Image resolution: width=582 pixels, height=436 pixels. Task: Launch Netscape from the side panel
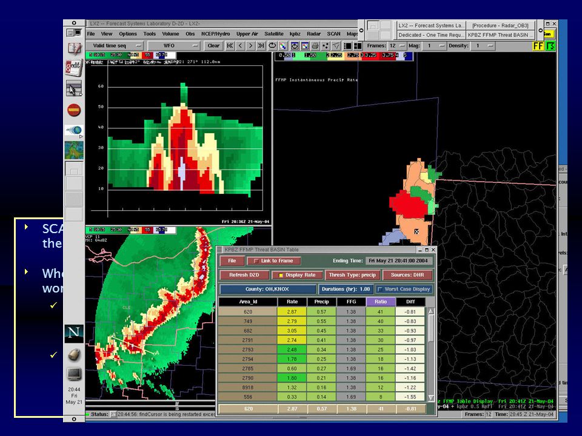[74, 332]
